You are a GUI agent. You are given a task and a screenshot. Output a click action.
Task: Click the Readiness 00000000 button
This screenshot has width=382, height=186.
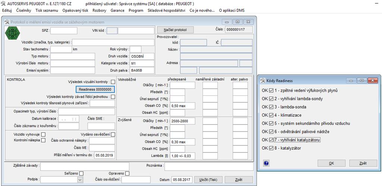pos(95,89)
